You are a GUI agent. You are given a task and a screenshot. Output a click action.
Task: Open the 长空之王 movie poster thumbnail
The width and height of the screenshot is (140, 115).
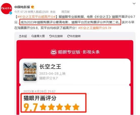(x=30, y=72)
